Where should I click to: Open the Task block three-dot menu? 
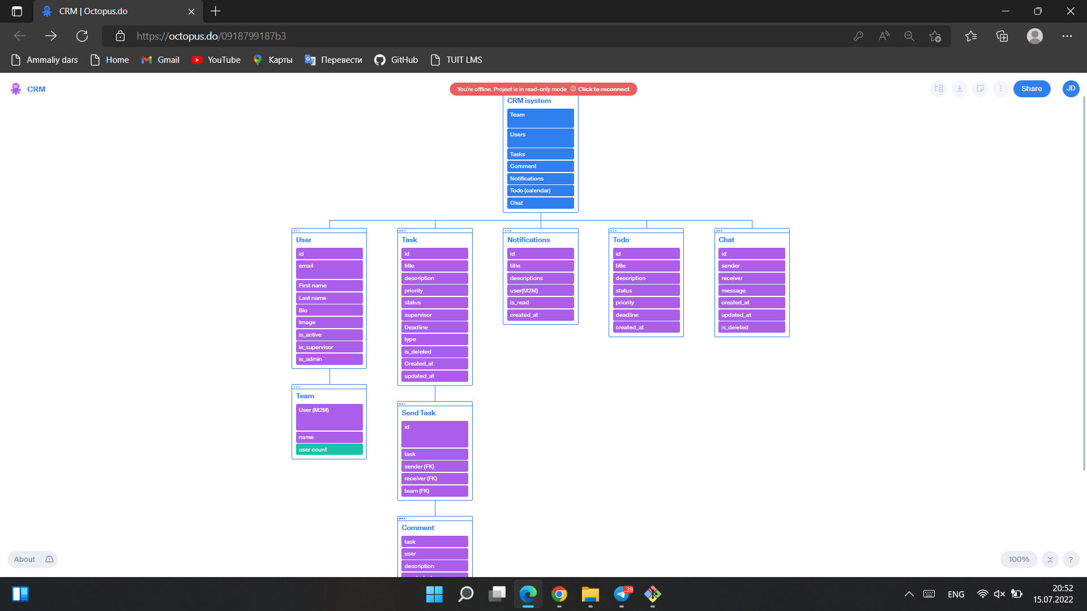click(402, 231)
